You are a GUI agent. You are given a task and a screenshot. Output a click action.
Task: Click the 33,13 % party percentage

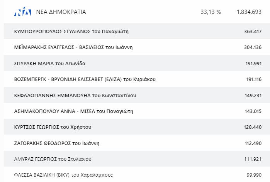[x=211, y=12]
